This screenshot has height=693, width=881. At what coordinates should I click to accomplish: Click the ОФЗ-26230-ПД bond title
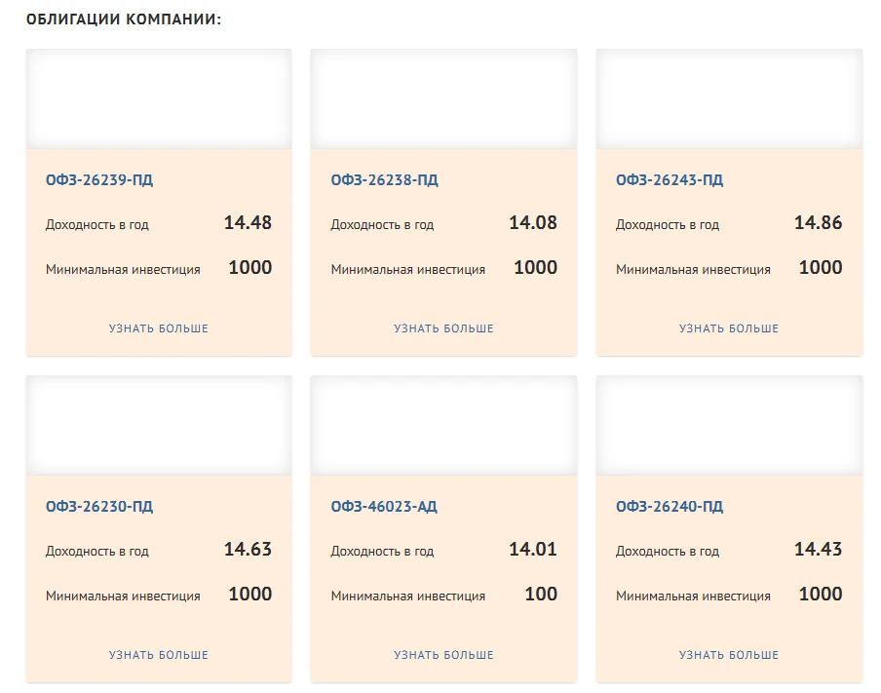99,507
